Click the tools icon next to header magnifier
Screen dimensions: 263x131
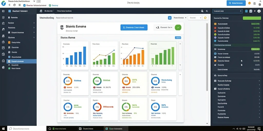207,11
